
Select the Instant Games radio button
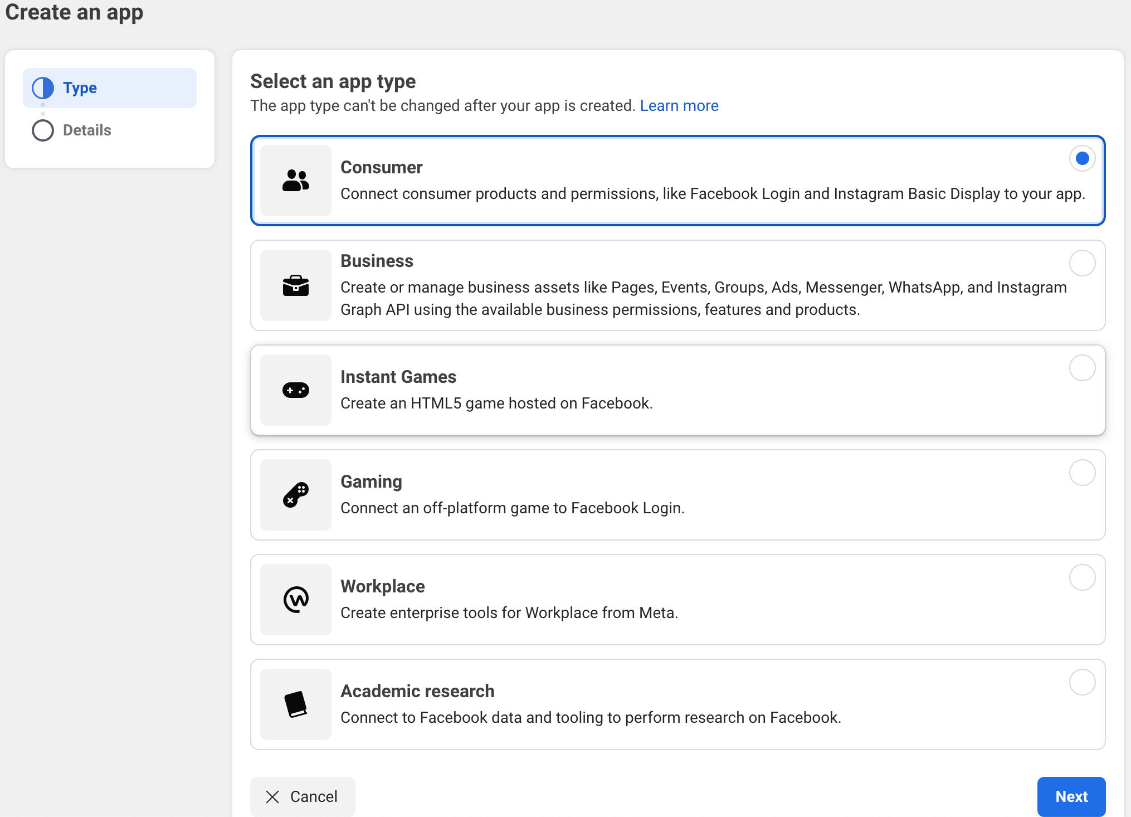coord(1082,368)
